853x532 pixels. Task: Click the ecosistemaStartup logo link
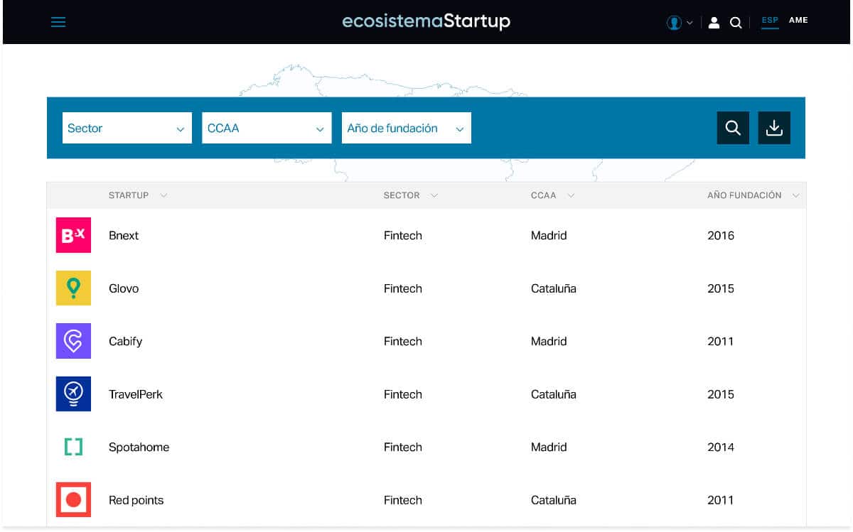(426, 21)
